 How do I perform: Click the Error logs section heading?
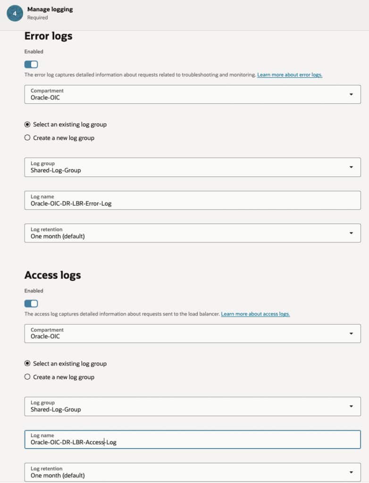[x=48, y=36]
